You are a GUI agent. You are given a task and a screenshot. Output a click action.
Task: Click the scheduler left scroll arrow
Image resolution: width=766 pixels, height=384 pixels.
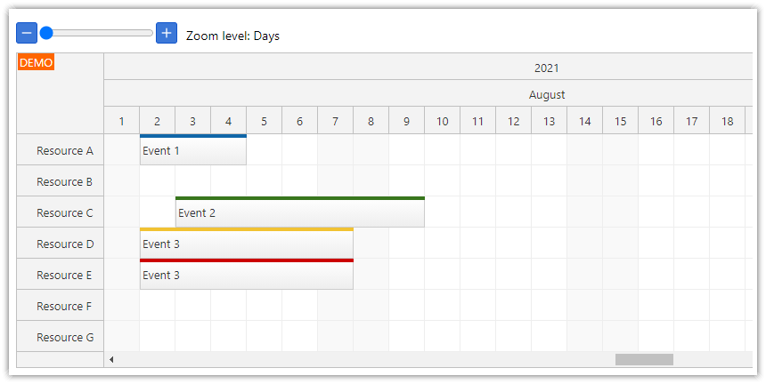click(x=111, y=359)
